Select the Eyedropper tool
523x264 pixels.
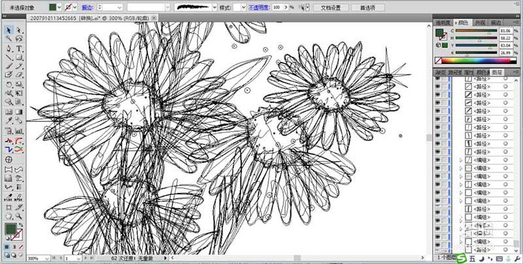click(9, 121)
